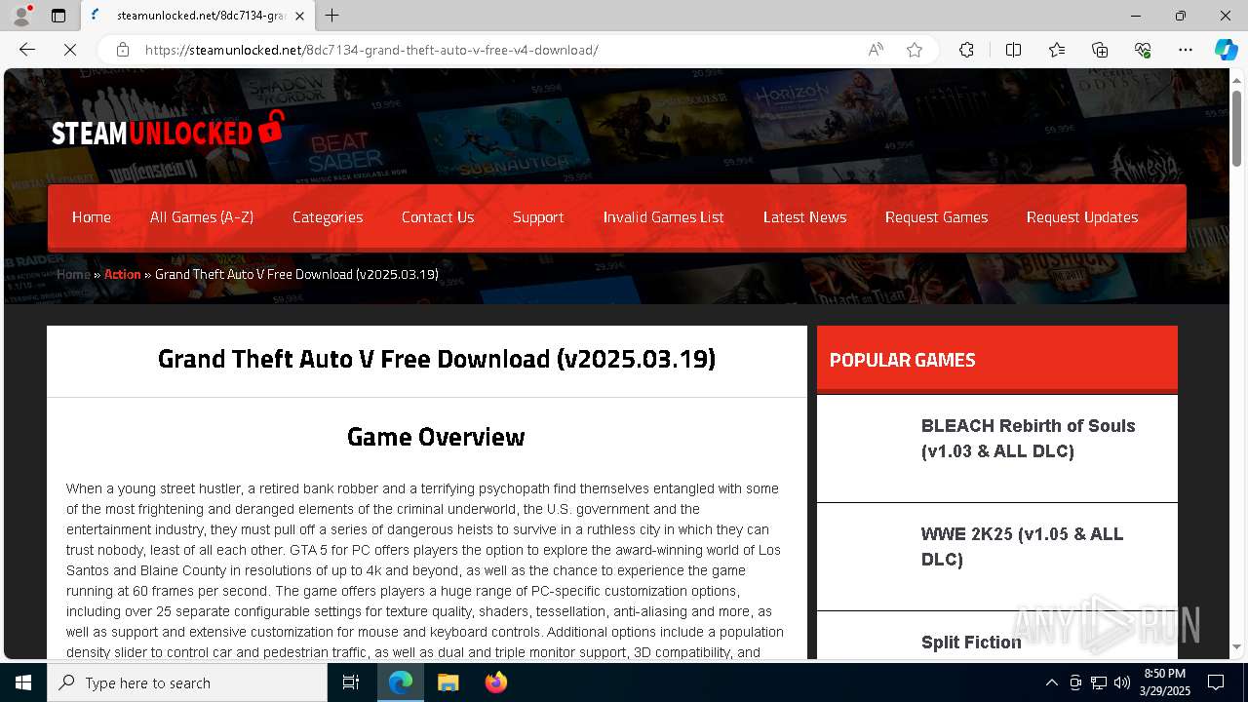The width and height of the screenshot is (1248, 702).
Task: Open Split Fiction game link
Action: pos(971,642)
